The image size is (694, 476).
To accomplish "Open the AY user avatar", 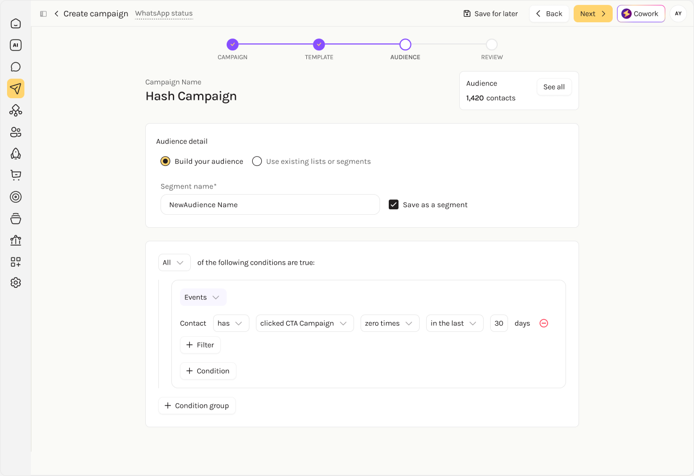I will (x=678, y=14).
